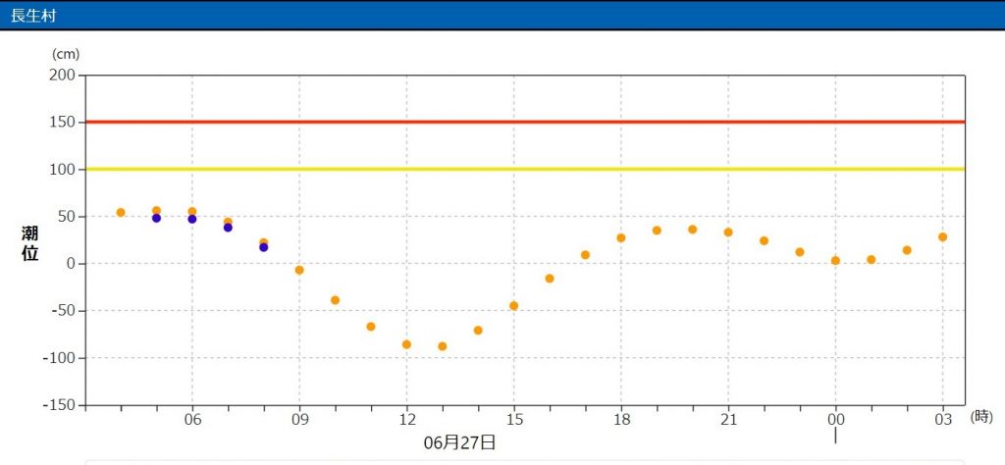The height and width of the screenshot is (465, 1005).
Task: Click the 21 hour label on x-axis
Action: point(728,420)
